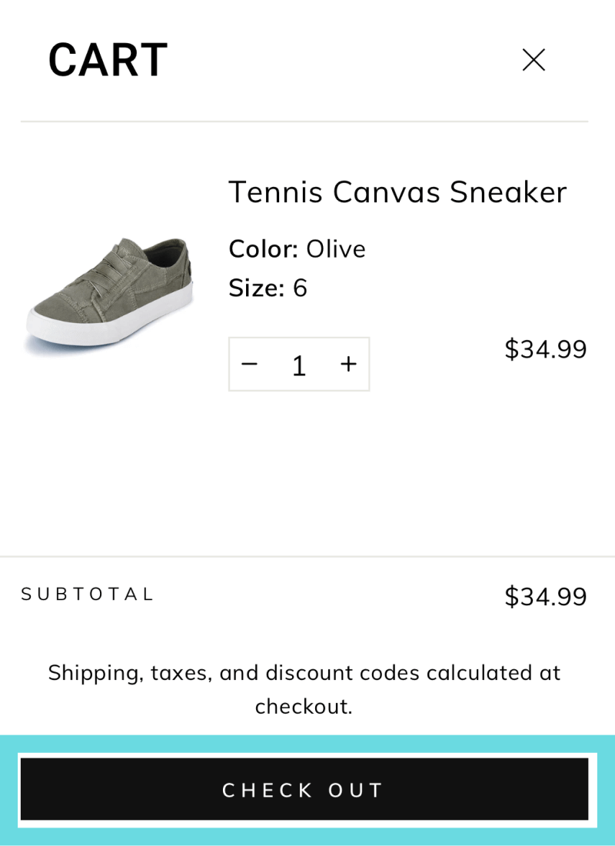Click the "Color:" label
This screenshot has width=615, height=846.
point(263,249)
